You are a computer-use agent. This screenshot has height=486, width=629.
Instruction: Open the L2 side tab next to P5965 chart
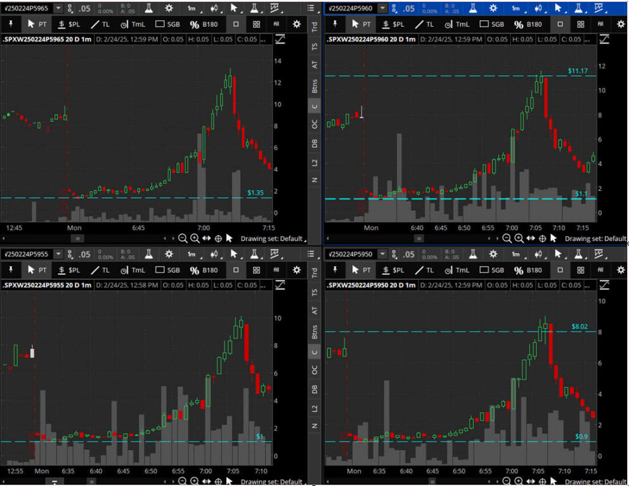point(315,163)
